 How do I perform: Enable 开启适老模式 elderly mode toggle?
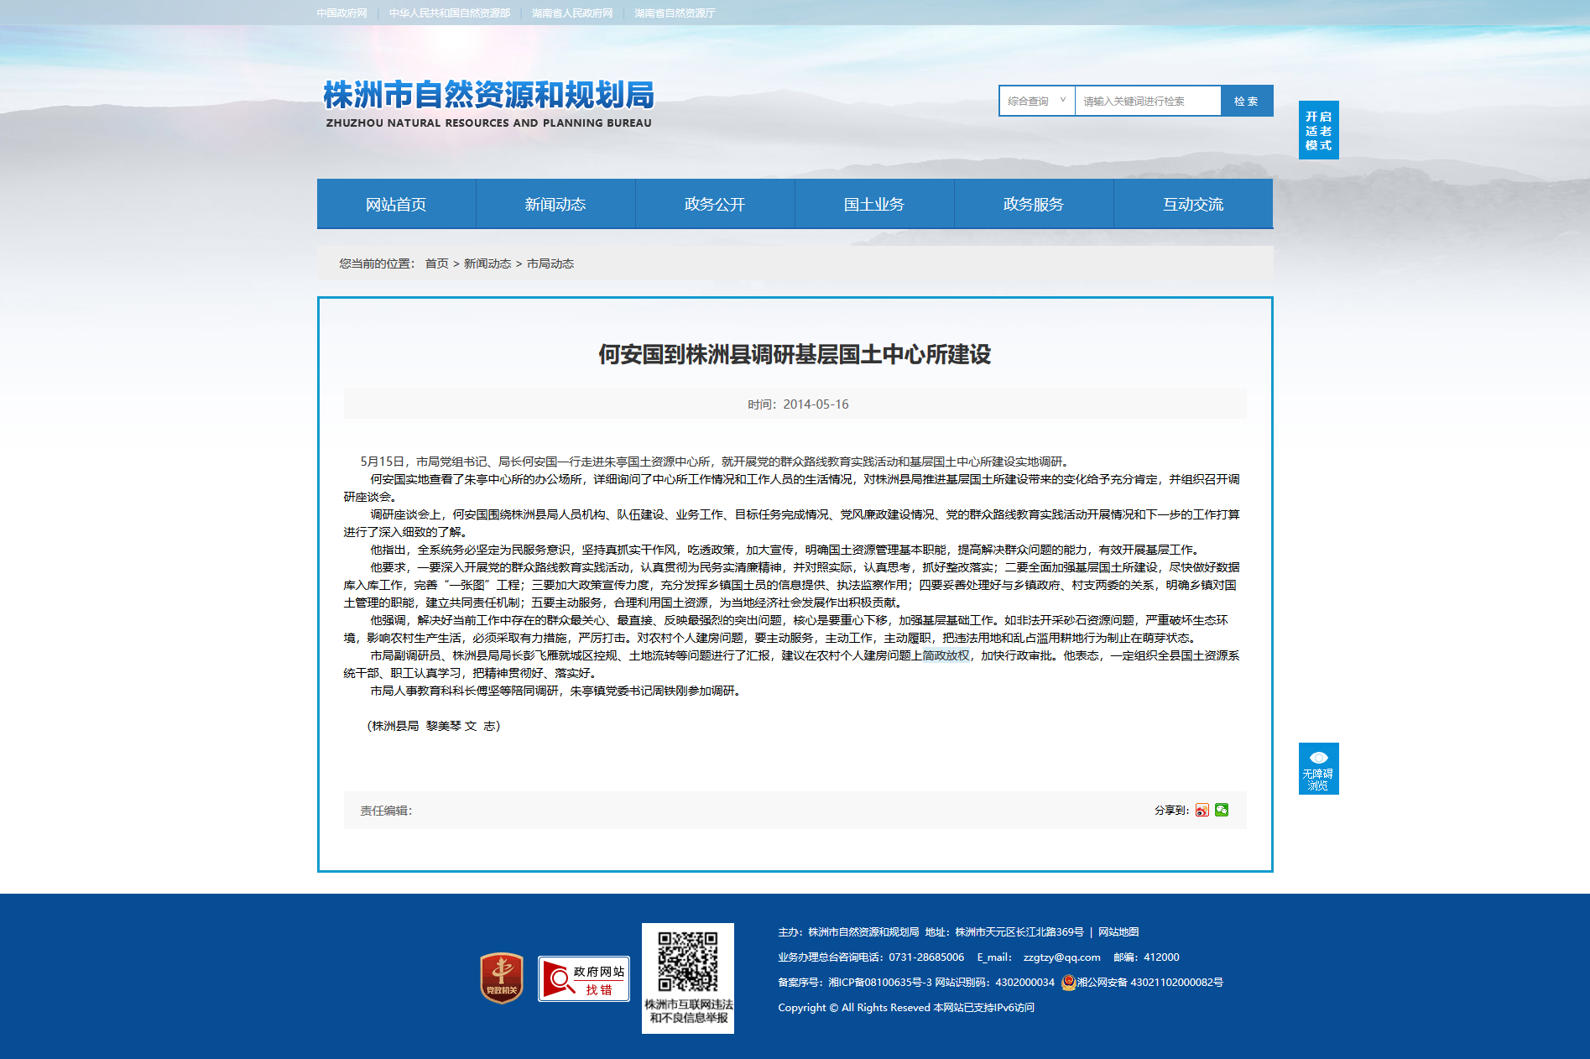(1319, 130)
